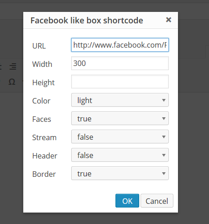Confirm with the OK button
Image resolution: width=209 pixels, height=224 pixels.
click(127, 201)
